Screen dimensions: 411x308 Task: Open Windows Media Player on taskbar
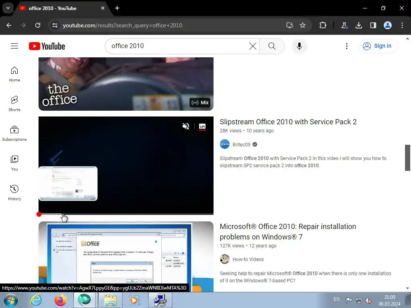[135, 300]
